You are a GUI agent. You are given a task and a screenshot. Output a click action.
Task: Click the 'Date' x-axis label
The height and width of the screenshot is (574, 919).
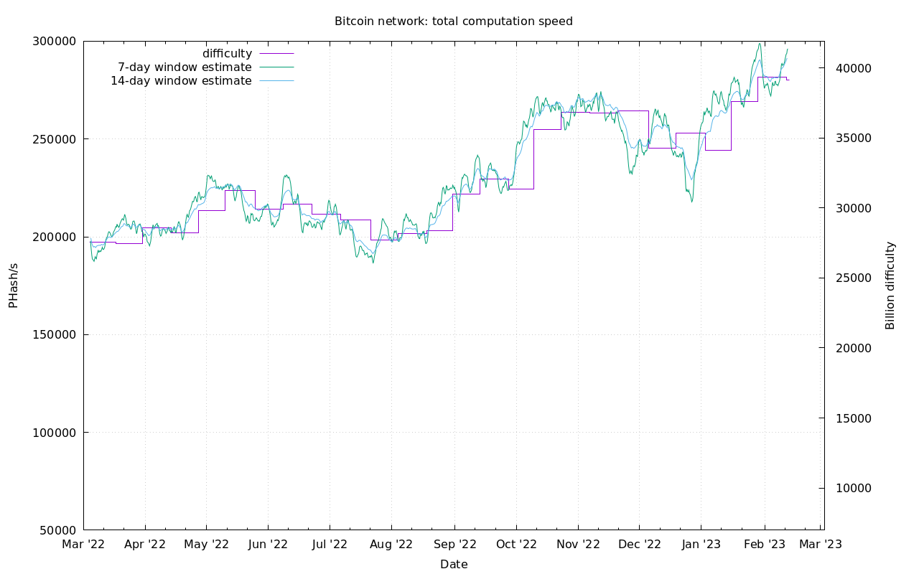pyautogui.click(x=454, y=565)
